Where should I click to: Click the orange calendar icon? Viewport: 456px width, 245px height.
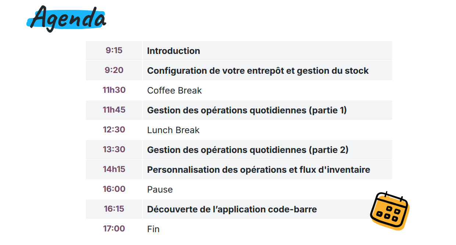(x=389, y=211)
